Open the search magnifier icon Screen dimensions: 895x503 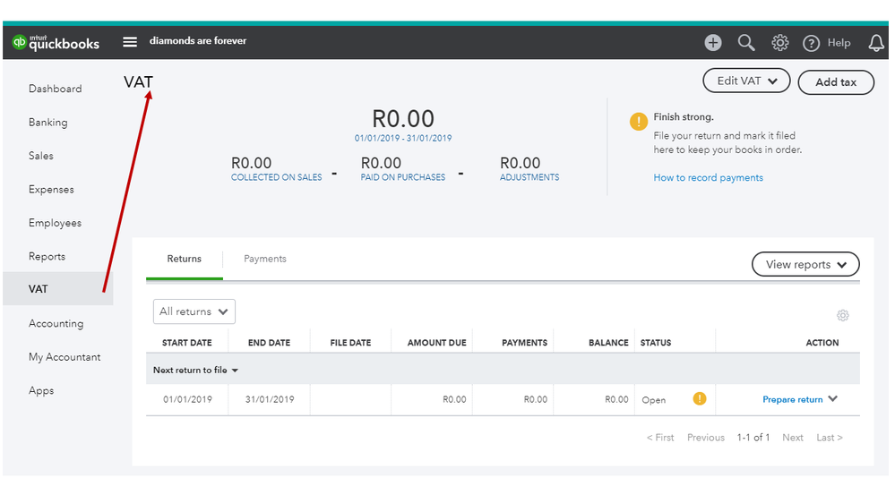point(746,43)
